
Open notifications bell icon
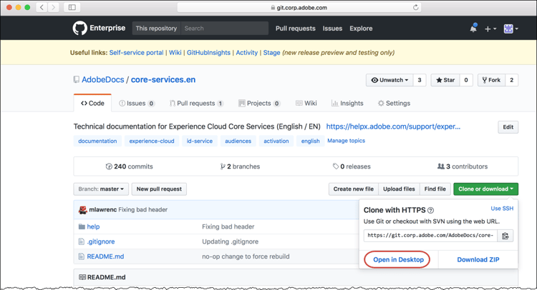pyautogui.click(x=473, y=29)
